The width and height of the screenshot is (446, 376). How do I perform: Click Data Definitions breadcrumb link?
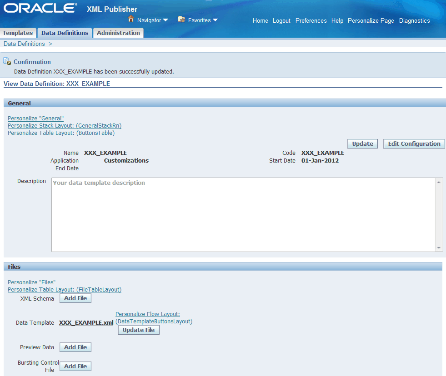point(24,44)
